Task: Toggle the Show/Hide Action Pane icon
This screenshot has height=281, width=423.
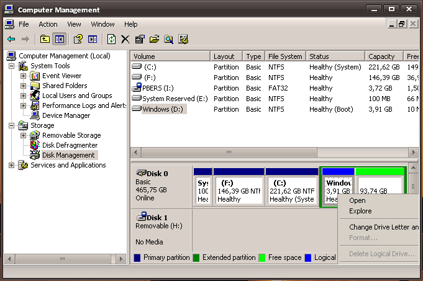Action: pyautogui.click(x=93, y=39)
